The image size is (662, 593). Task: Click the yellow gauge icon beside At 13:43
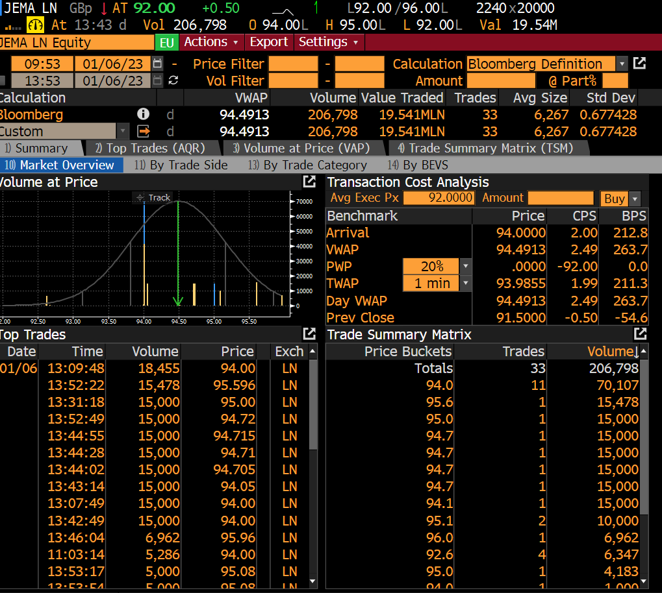(x=35, y=25)
